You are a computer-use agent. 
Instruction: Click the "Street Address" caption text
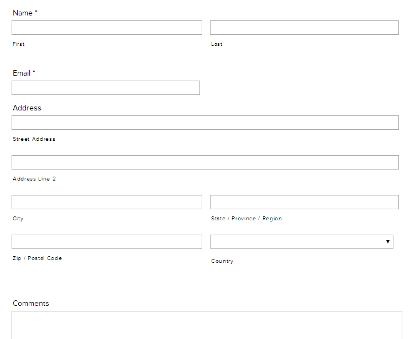click(x=34, y=139)
